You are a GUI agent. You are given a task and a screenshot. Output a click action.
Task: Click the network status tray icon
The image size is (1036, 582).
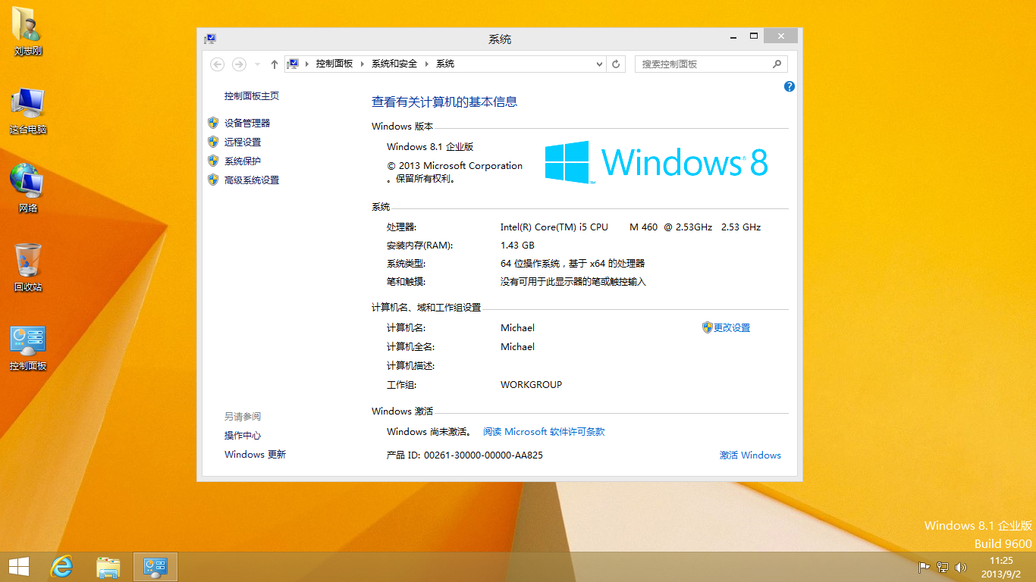tap(943, 567)
